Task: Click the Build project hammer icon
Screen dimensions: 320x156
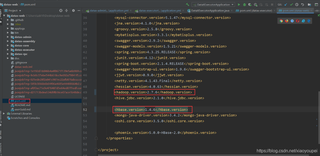Action: point(187,4)
